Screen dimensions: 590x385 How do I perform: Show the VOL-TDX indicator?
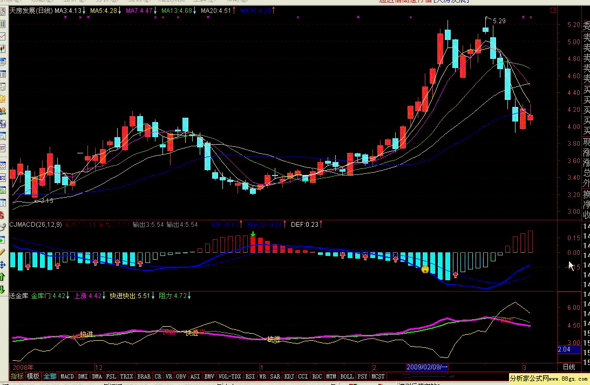[229, 376]
